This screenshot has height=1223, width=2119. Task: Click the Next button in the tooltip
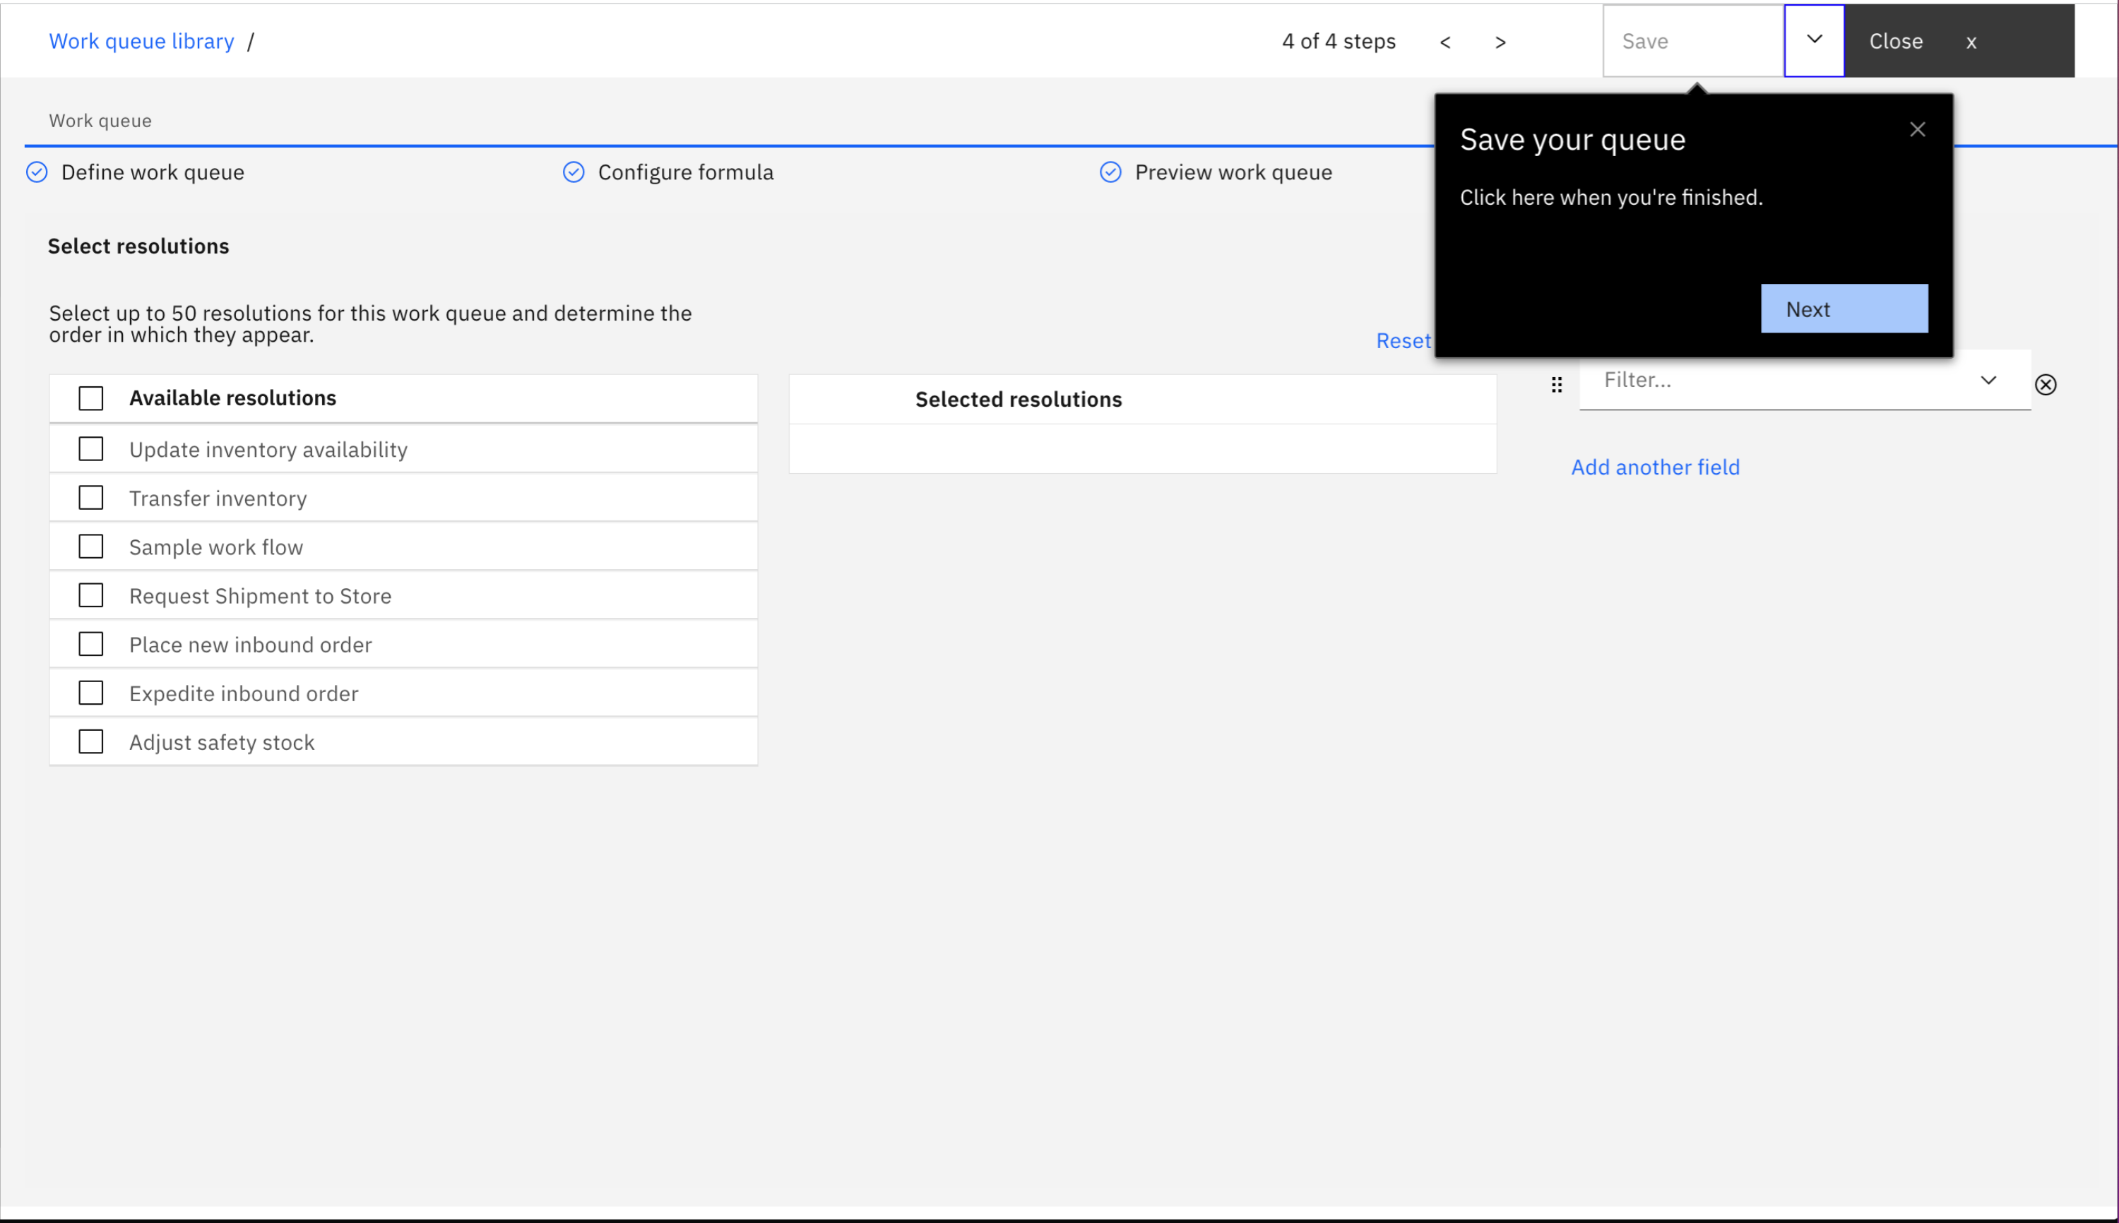coord(1844,309)
